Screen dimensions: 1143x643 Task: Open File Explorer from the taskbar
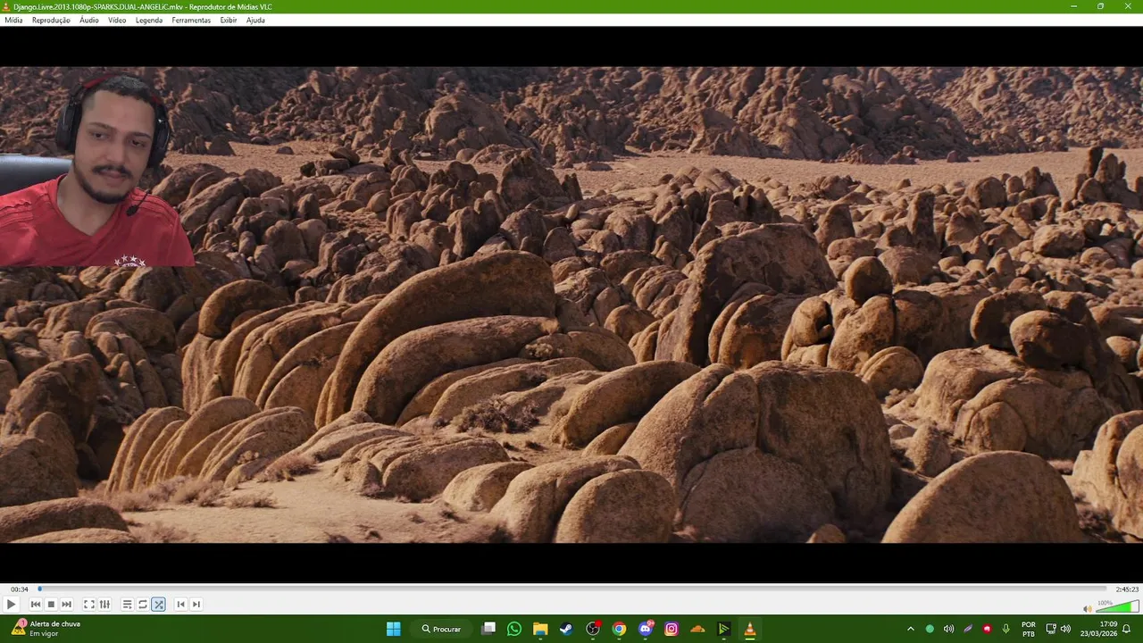tap(540, 629)
